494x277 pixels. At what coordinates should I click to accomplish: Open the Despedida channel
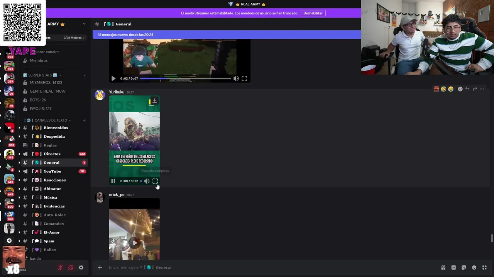[54, 137]
